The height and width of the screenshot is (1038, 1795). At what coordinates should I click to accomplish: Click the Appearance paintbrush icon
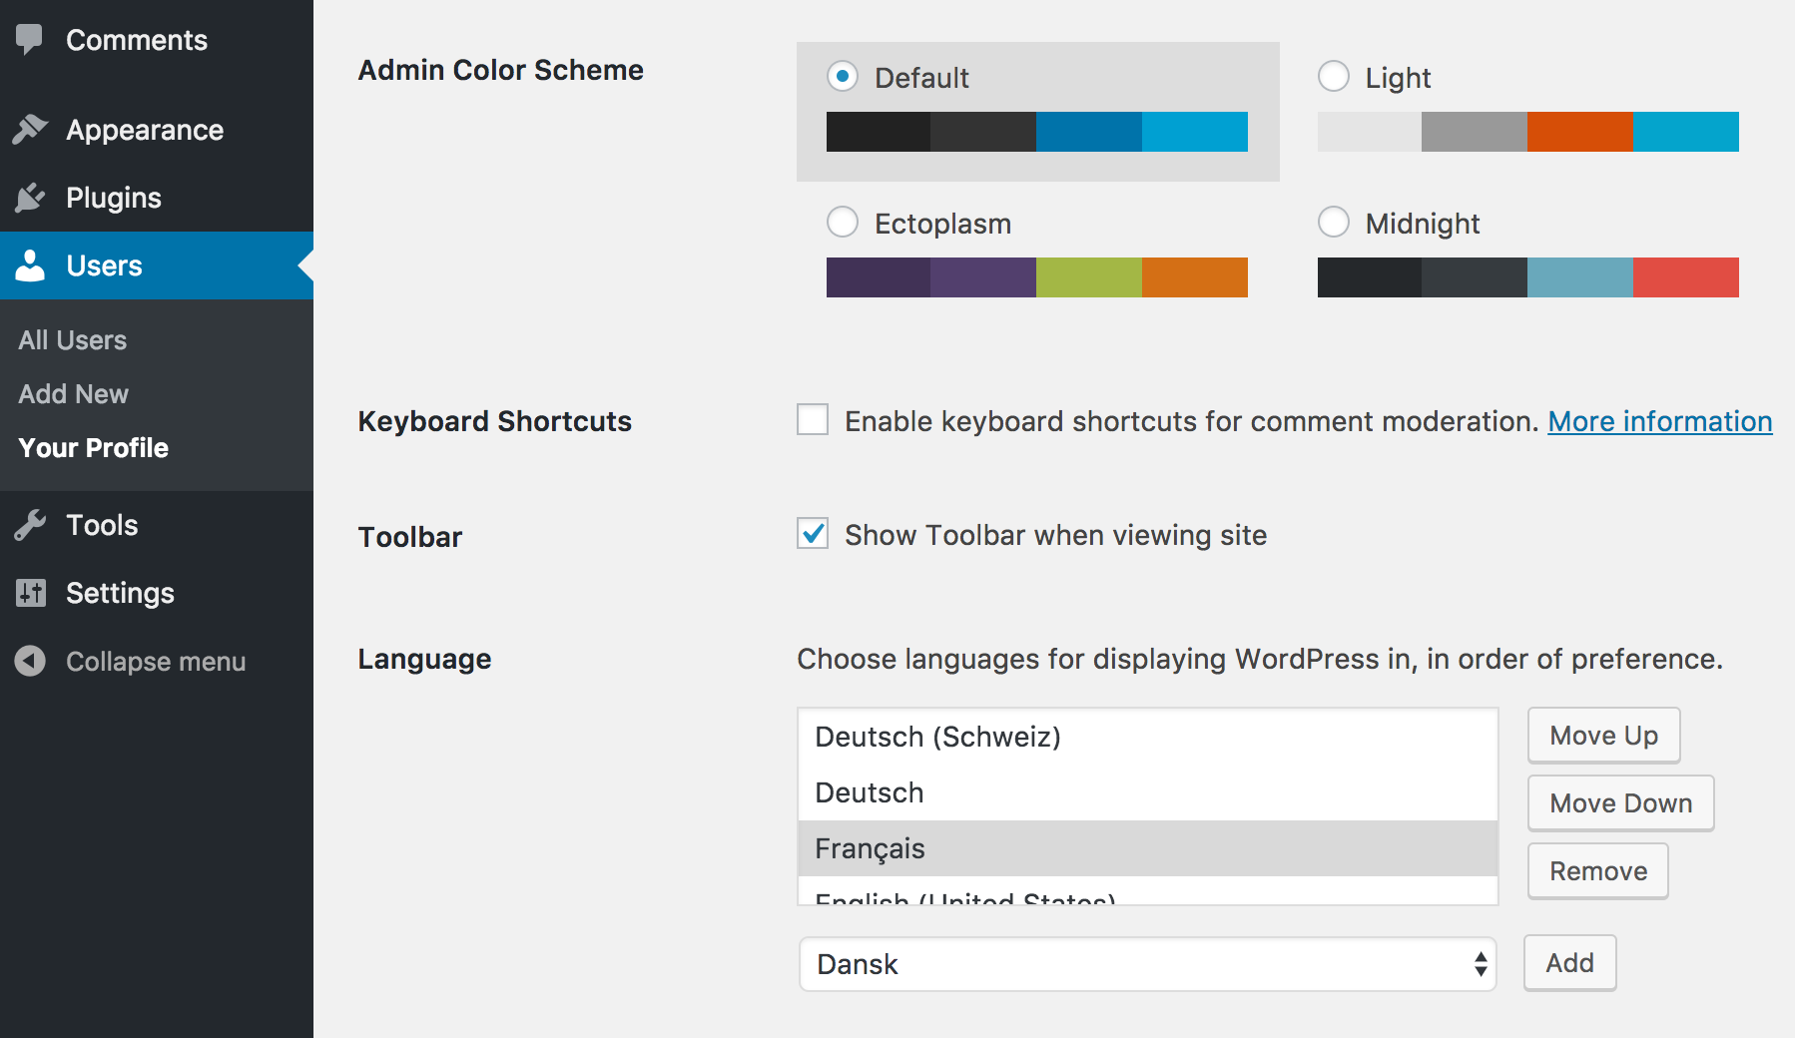[30, 130]
